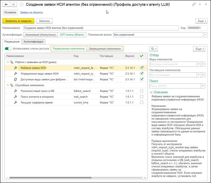The image size is (211, 183).
Task: Click the forward arrow navigation button
Action: coord(13,5)
